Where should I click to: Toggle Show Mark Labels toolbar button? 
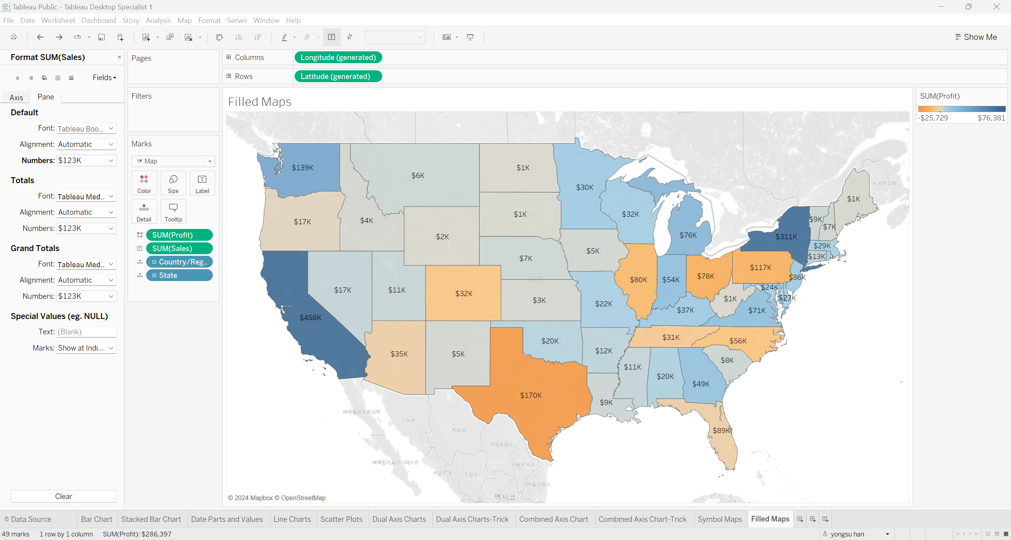331,37
